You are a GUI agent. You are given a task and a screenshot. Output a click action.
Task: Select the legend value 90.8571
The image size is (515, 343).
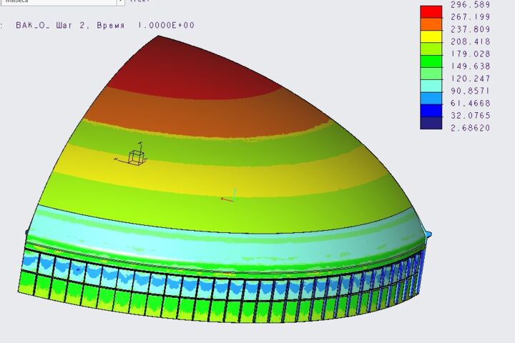(x=471, y=91)
